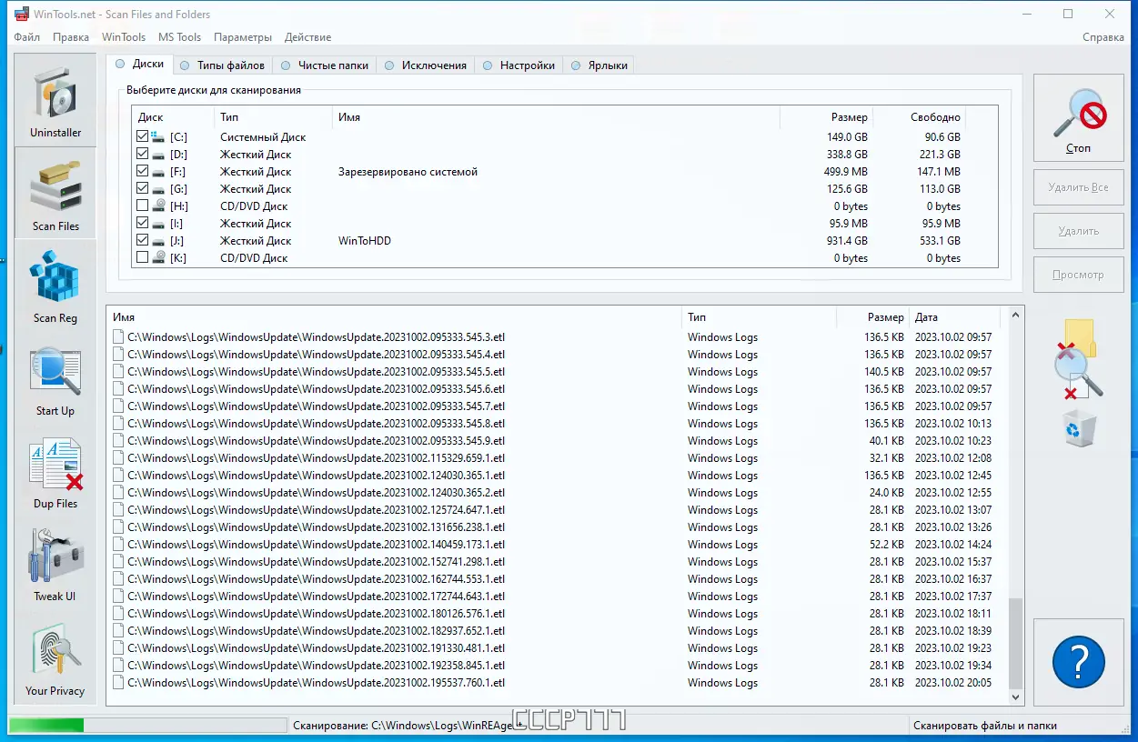This screenshot has width=1138, height=742.
Task: Switch to the Чистые папки tab
Action: (x=325, y=65)
